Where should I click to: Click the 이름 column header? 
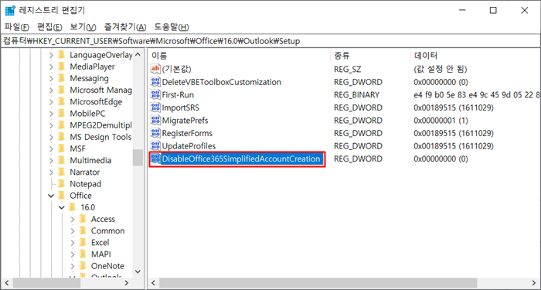(239, 55)
